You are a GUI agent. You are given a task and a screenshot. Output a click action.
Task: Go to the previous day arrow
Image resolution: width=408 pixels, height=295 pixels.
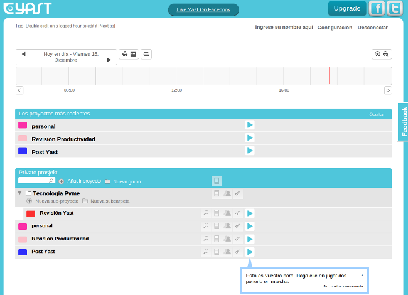23,54
